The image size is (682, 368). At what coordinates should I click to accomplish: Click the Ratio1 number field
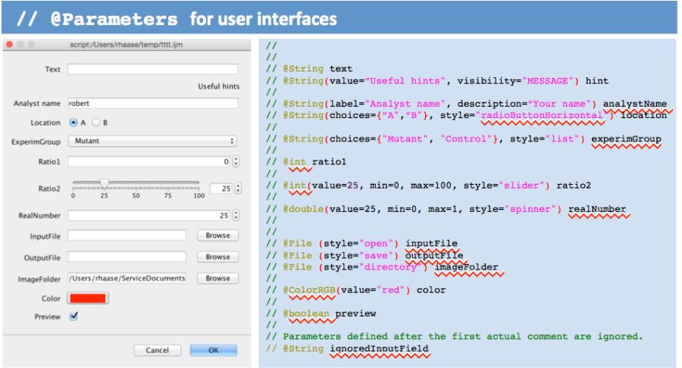tap(149, 161)
